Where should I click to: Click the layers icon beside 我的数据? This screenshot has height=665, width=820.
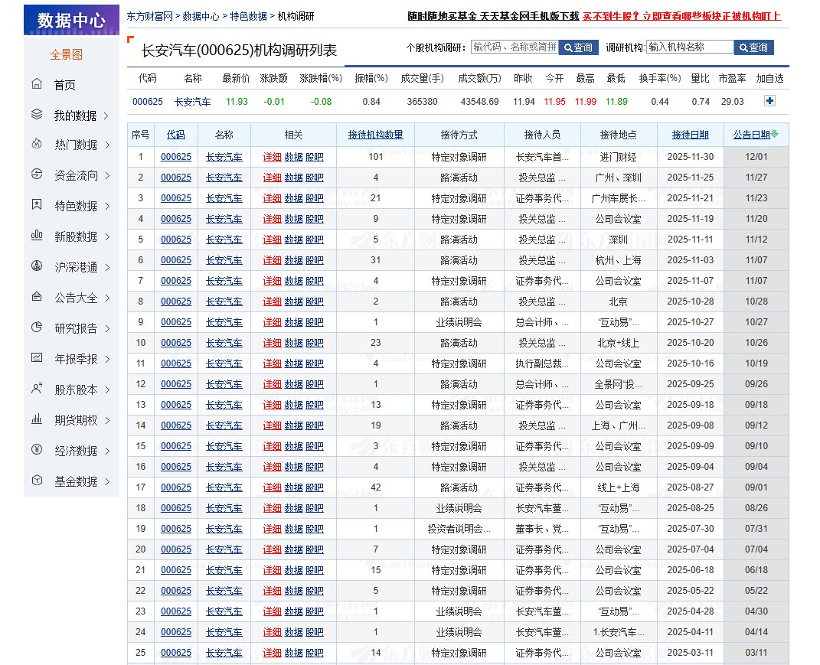click(37, 115)
